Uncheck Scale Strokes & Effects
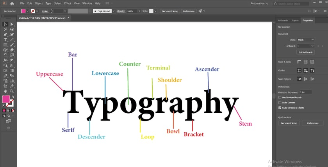This screenshot has width=328, height=167. [280, 108]
